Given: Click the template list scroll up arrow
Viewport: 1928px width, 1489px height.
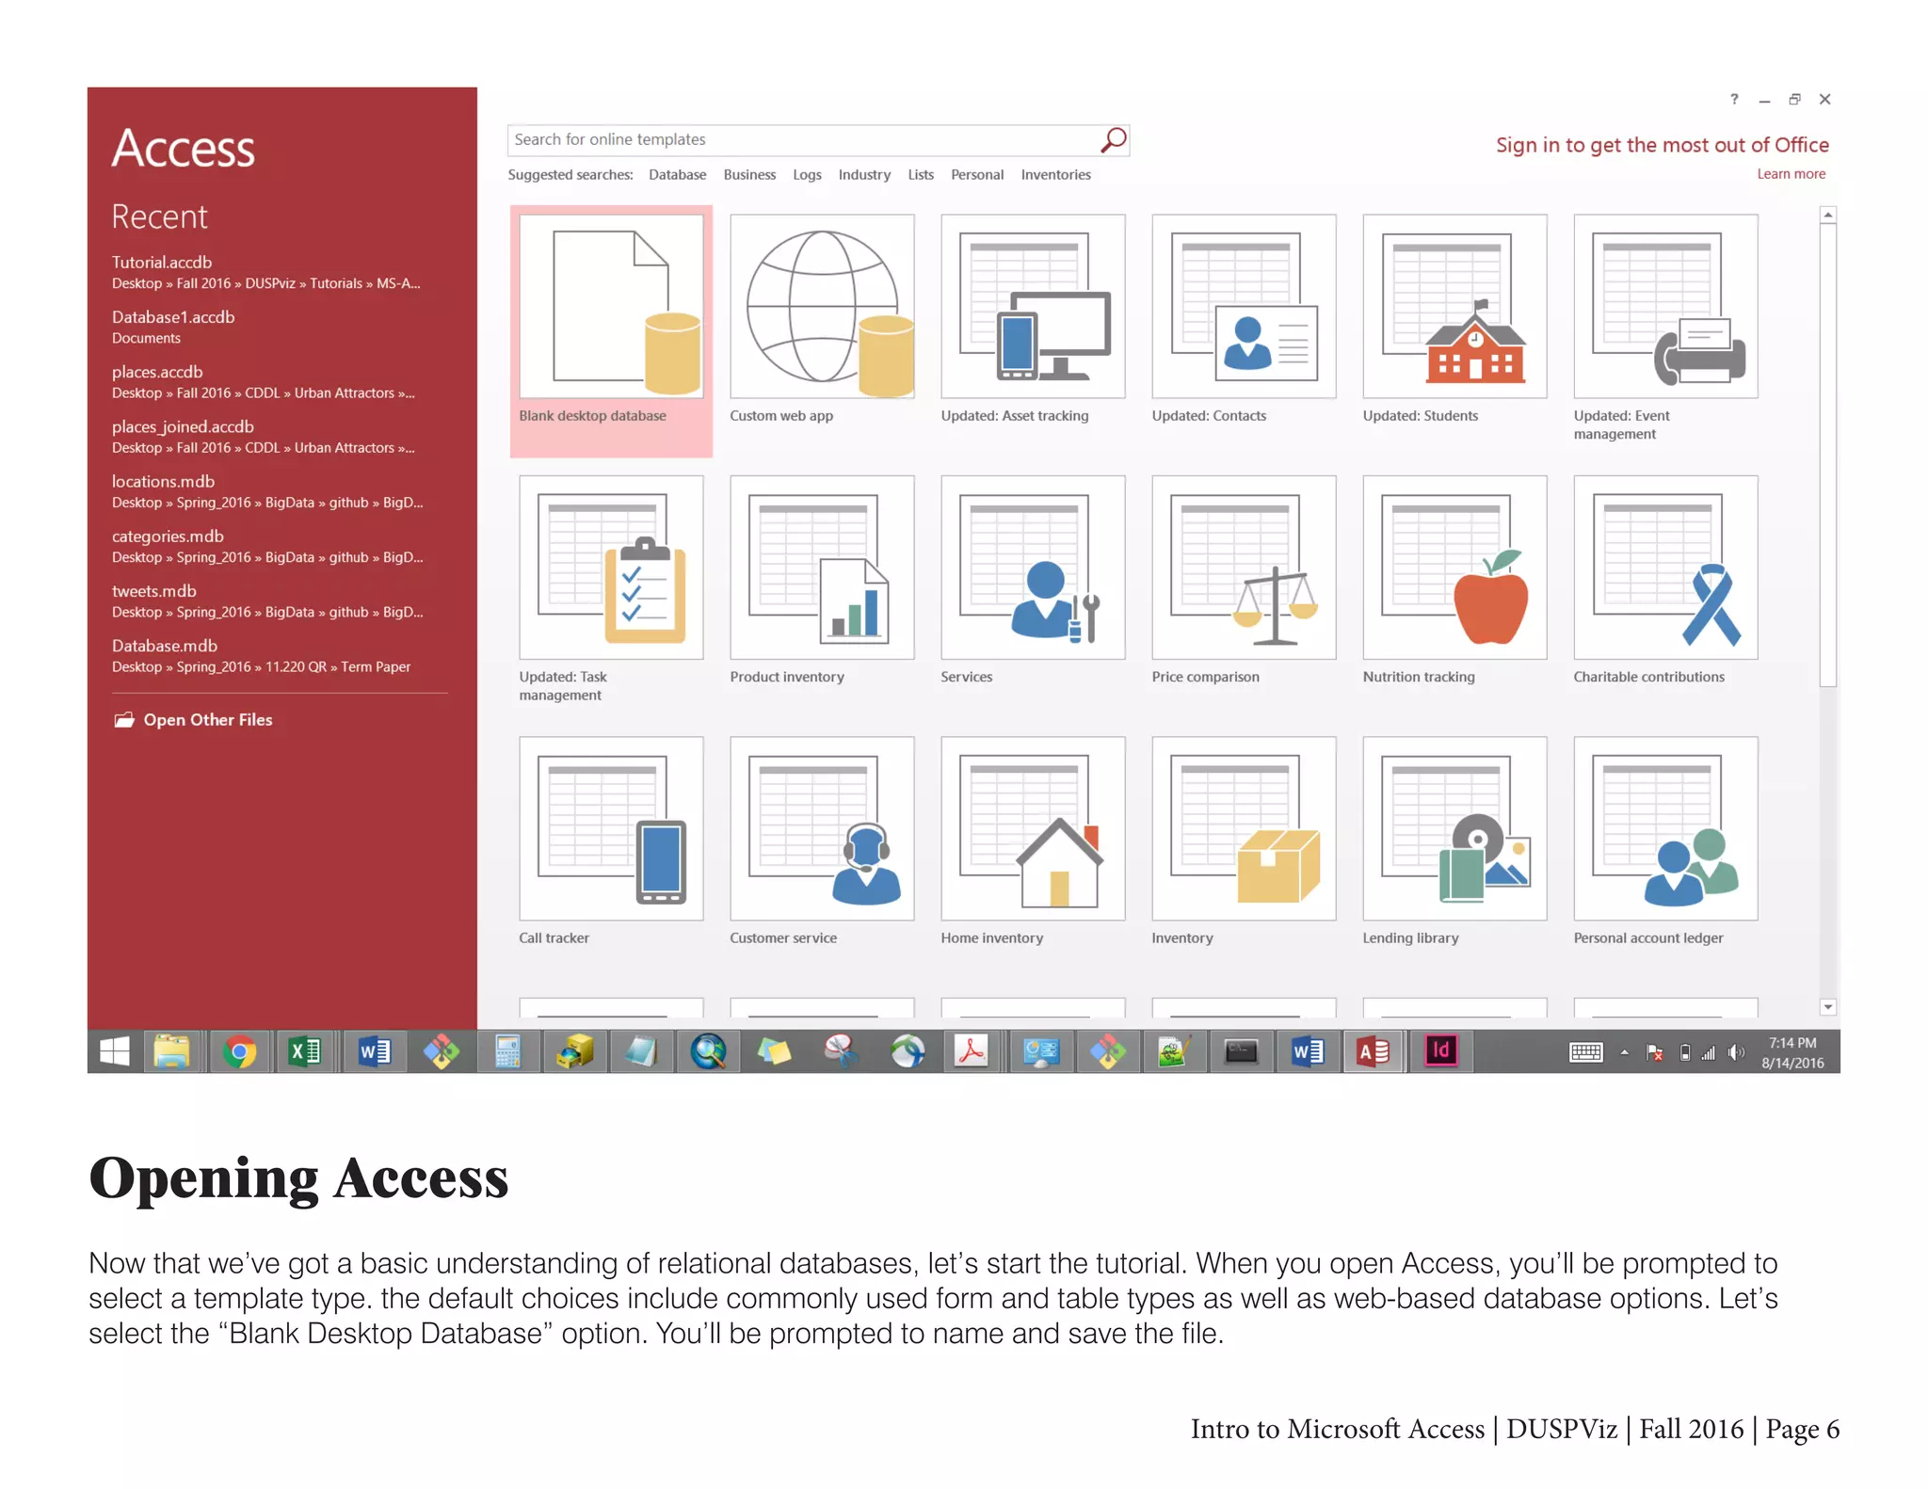Looking at the screenshot, I should [1828, 216].
